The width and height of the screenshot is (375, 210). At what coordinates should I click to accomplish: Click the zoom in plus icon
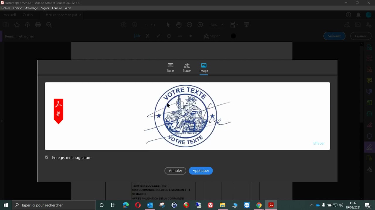tap(200, 25)
